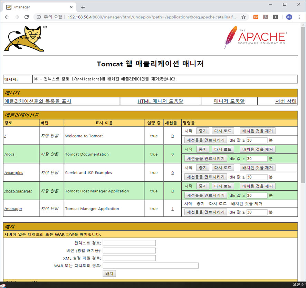This screenshot has height=288, width=306.
Task: Click 다시 로드 for /host-manager application
Action: point(223,186)
